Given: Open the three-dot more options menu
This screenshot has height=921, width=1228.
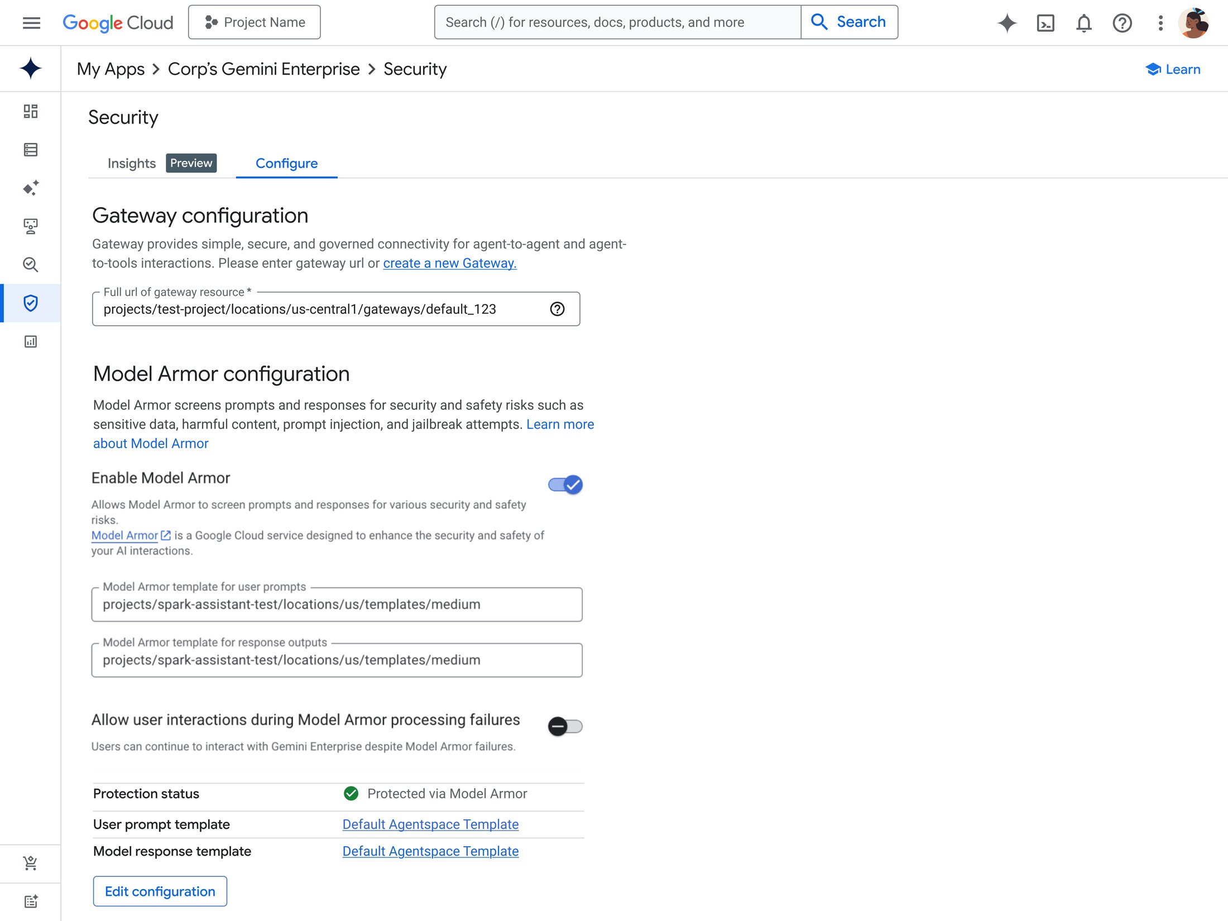Looking at the screenshot, I should tap(1160, 22).
